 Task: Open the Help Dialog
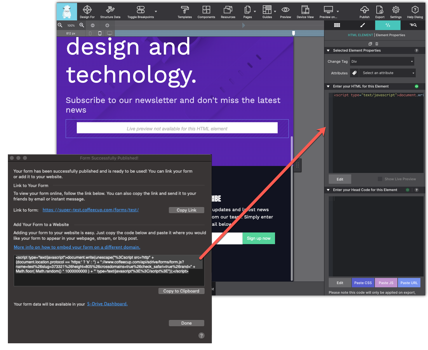(415, 12)
